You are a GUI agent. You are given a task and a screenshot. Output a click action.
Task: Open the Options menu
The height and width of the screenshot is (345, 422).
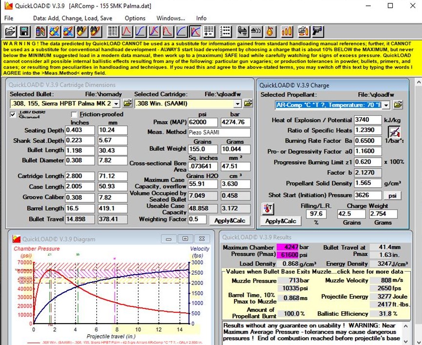pos(135,18)
